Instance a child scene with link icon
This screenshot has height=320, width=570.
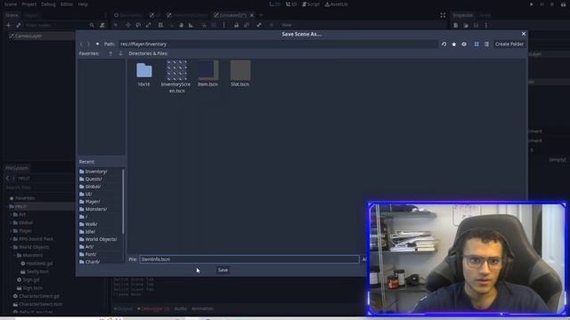point(19,25)
